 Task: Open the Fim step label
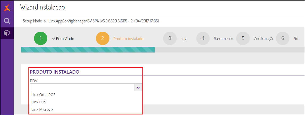[296, 39]
